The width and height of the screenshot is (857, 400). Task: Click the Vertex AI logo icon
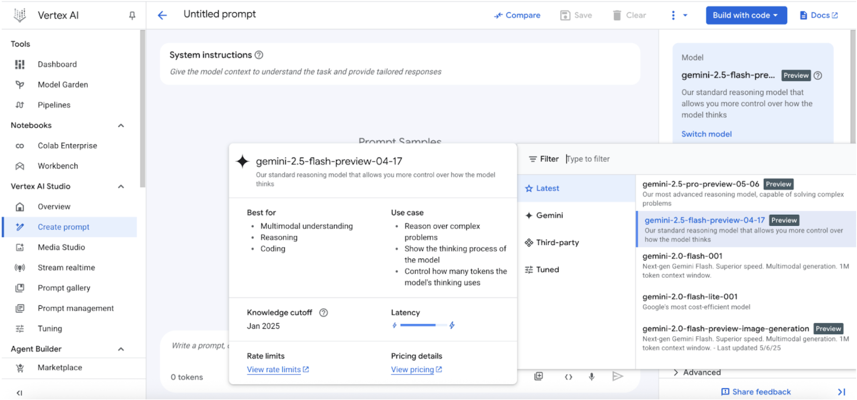click(20, 15)
